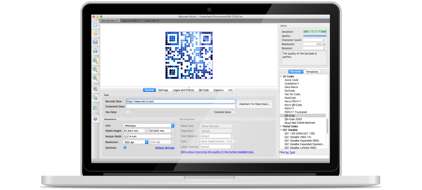Switch to the Templates tab
422x190 pixels.
click(x=312, y=72)
